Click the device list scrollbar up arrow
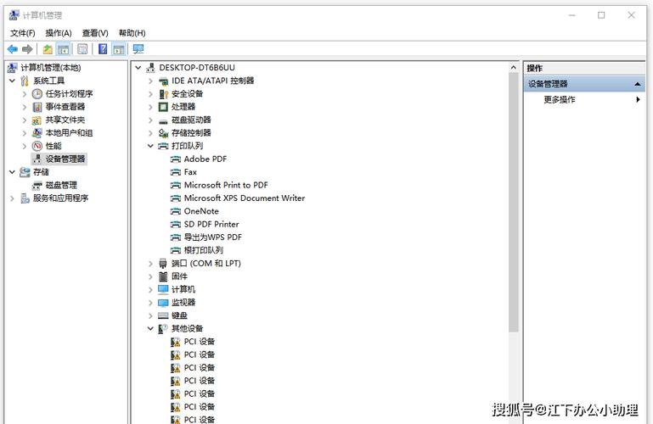The height and width of the screenshot is (424, 653). pos(514,68)
